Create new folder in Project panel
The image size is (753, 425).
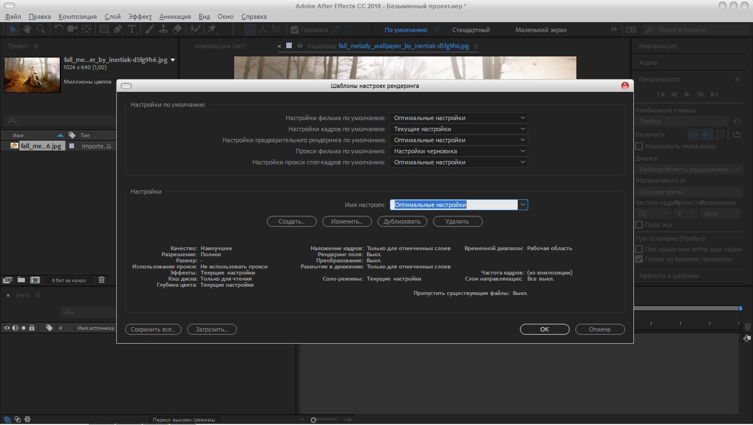(21, 280)
